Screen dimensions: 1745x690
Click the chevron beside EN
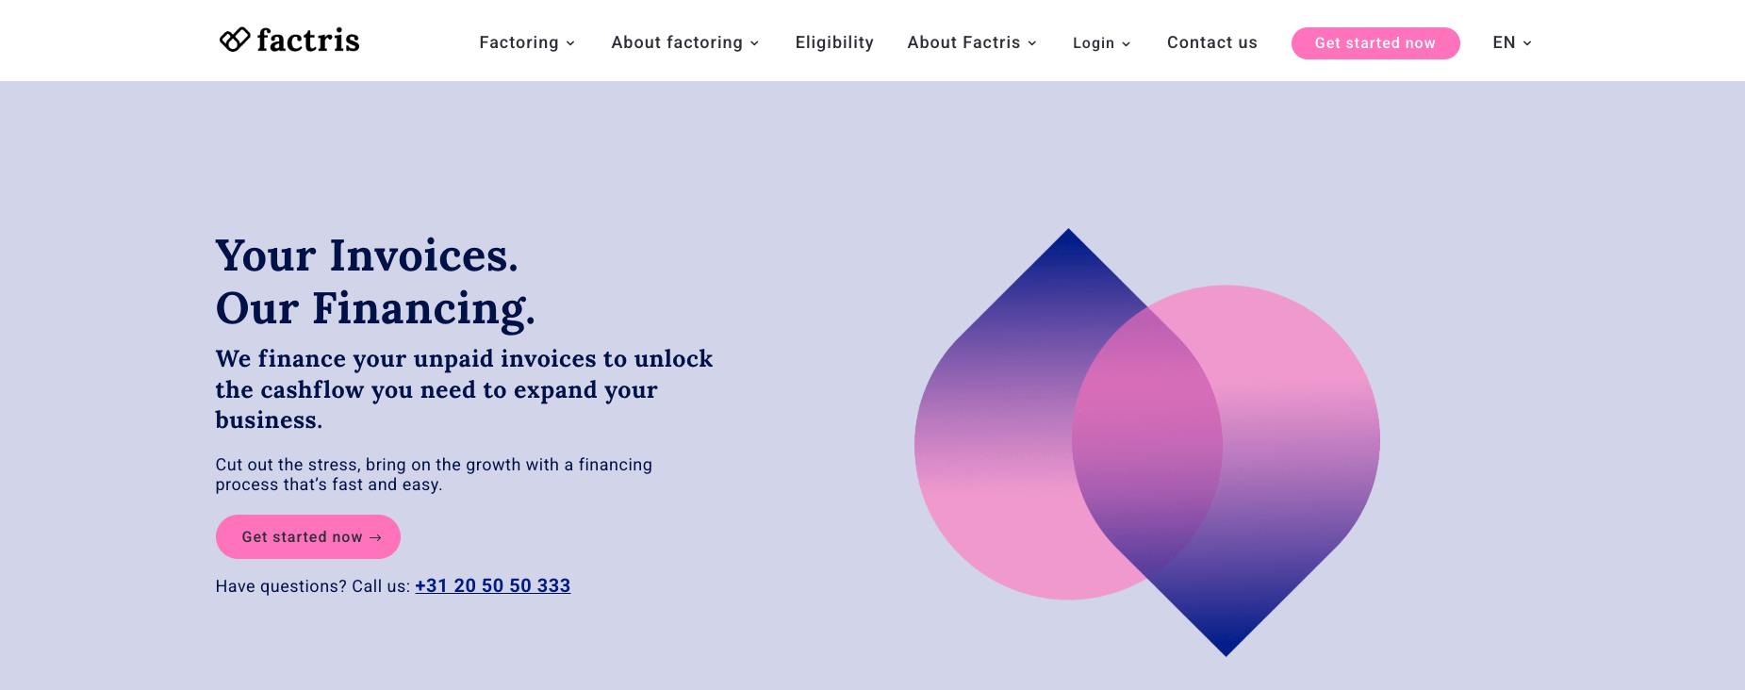tap(1527, 43)
